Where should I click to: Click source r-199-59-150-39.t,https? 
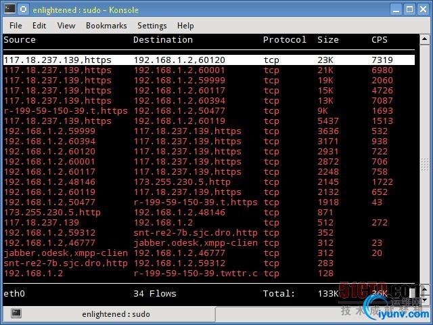[66, 111]
